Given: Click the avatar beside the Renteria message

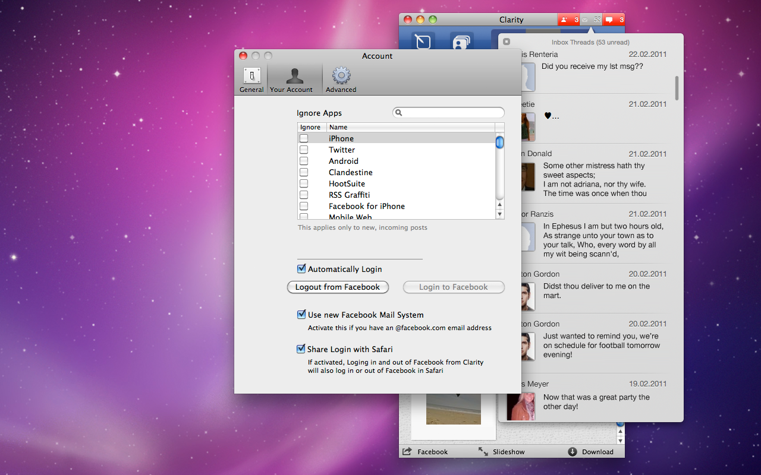Looking at the screenshot, I should click(528, 77).
